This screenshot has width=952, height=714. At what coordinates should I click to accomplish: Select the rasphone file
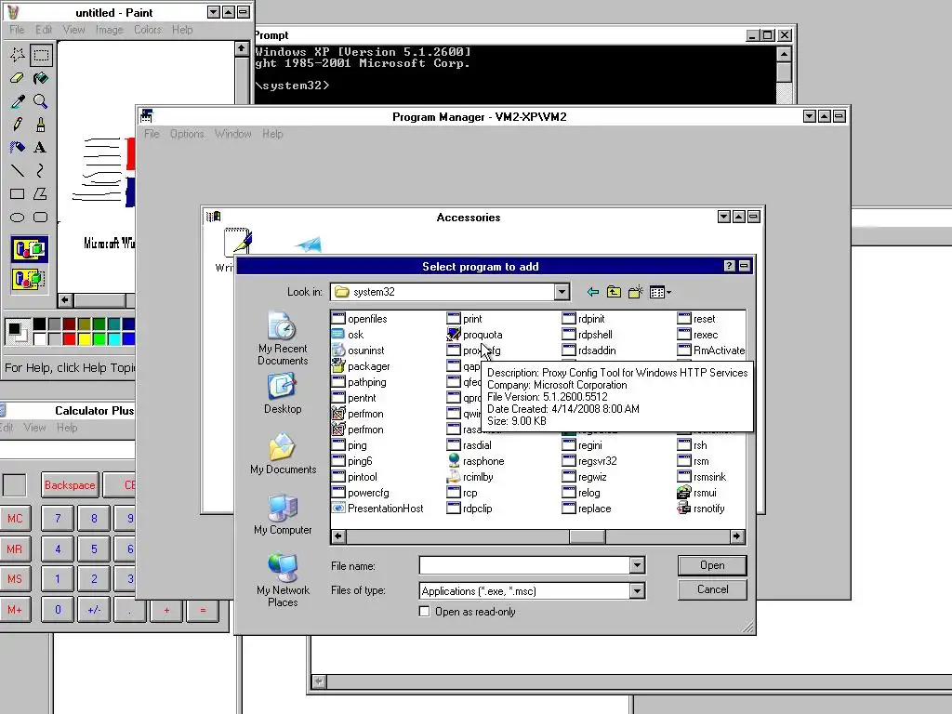476,461
